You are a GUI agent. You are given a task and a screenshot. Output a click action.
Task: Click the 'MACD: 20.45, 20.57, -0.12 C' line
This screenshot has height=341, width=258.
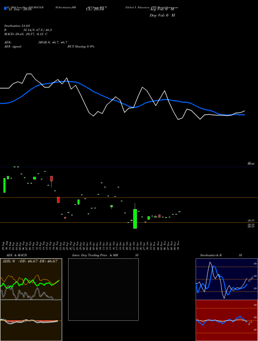tap(26, 34)
